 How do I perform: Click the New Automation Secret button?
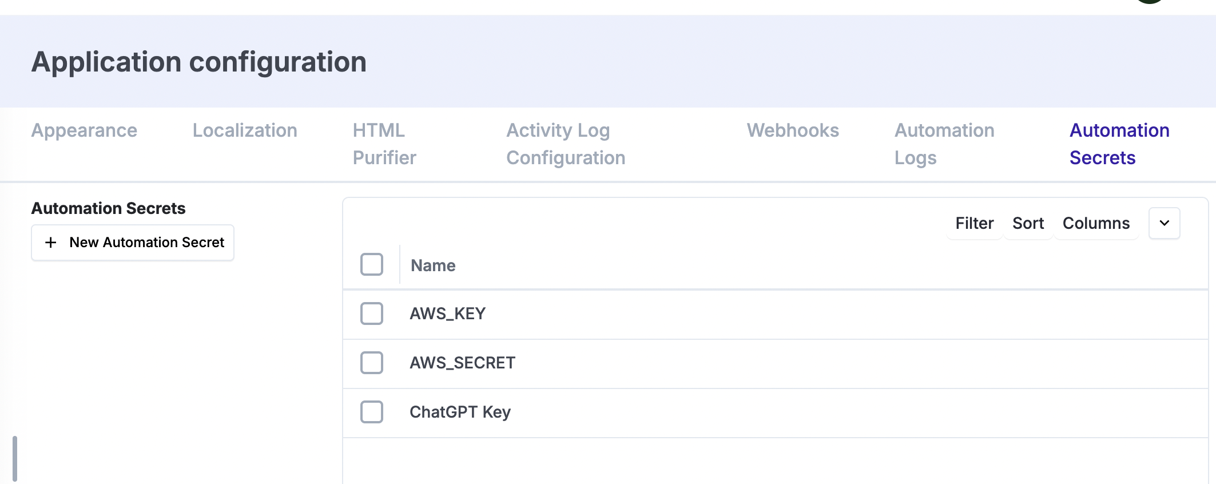point(133,243)
